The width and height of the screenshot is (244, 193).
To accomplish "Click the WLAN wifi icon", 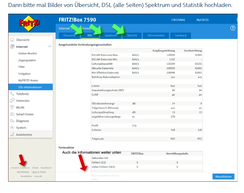I will tap(12, 107).
